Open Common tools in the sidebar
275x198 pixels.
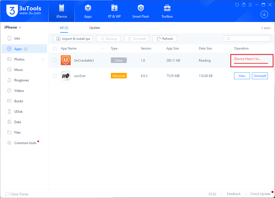coord(24,143)
